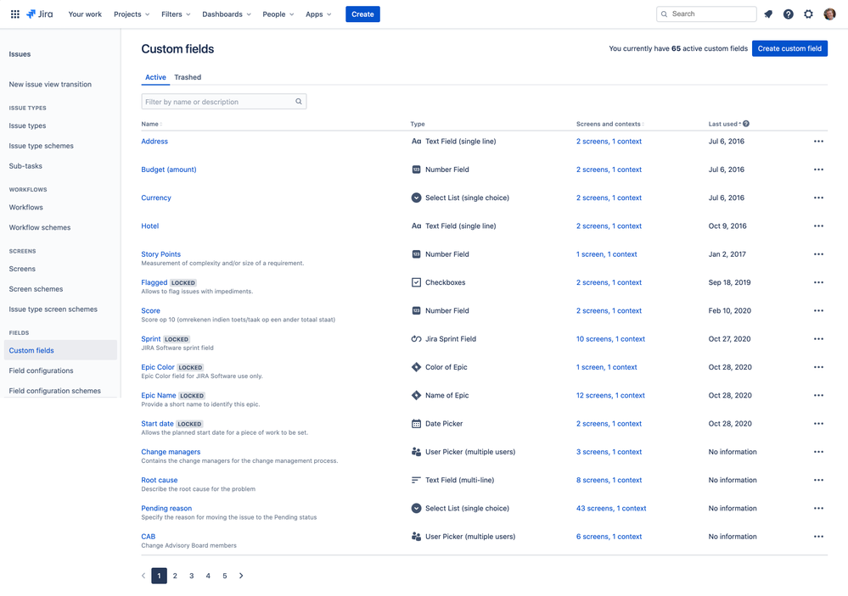This screenshot has width=848, height=596.
Task: Open the more actions menu for Budget (amount)
Action: pyautogui.click(x=818, y=170)
